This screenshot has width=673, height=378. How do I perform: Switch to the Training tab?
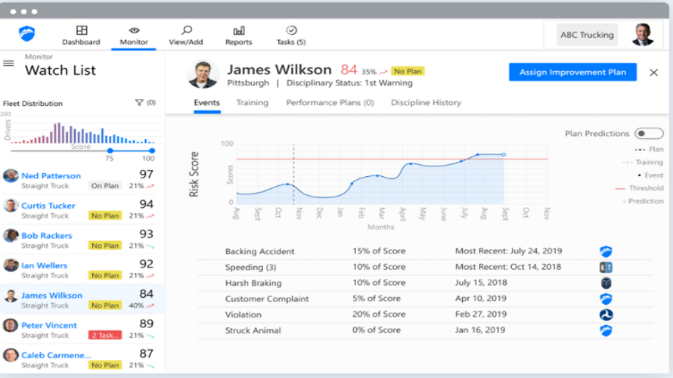pyautogui.click(x=253, y=103)
